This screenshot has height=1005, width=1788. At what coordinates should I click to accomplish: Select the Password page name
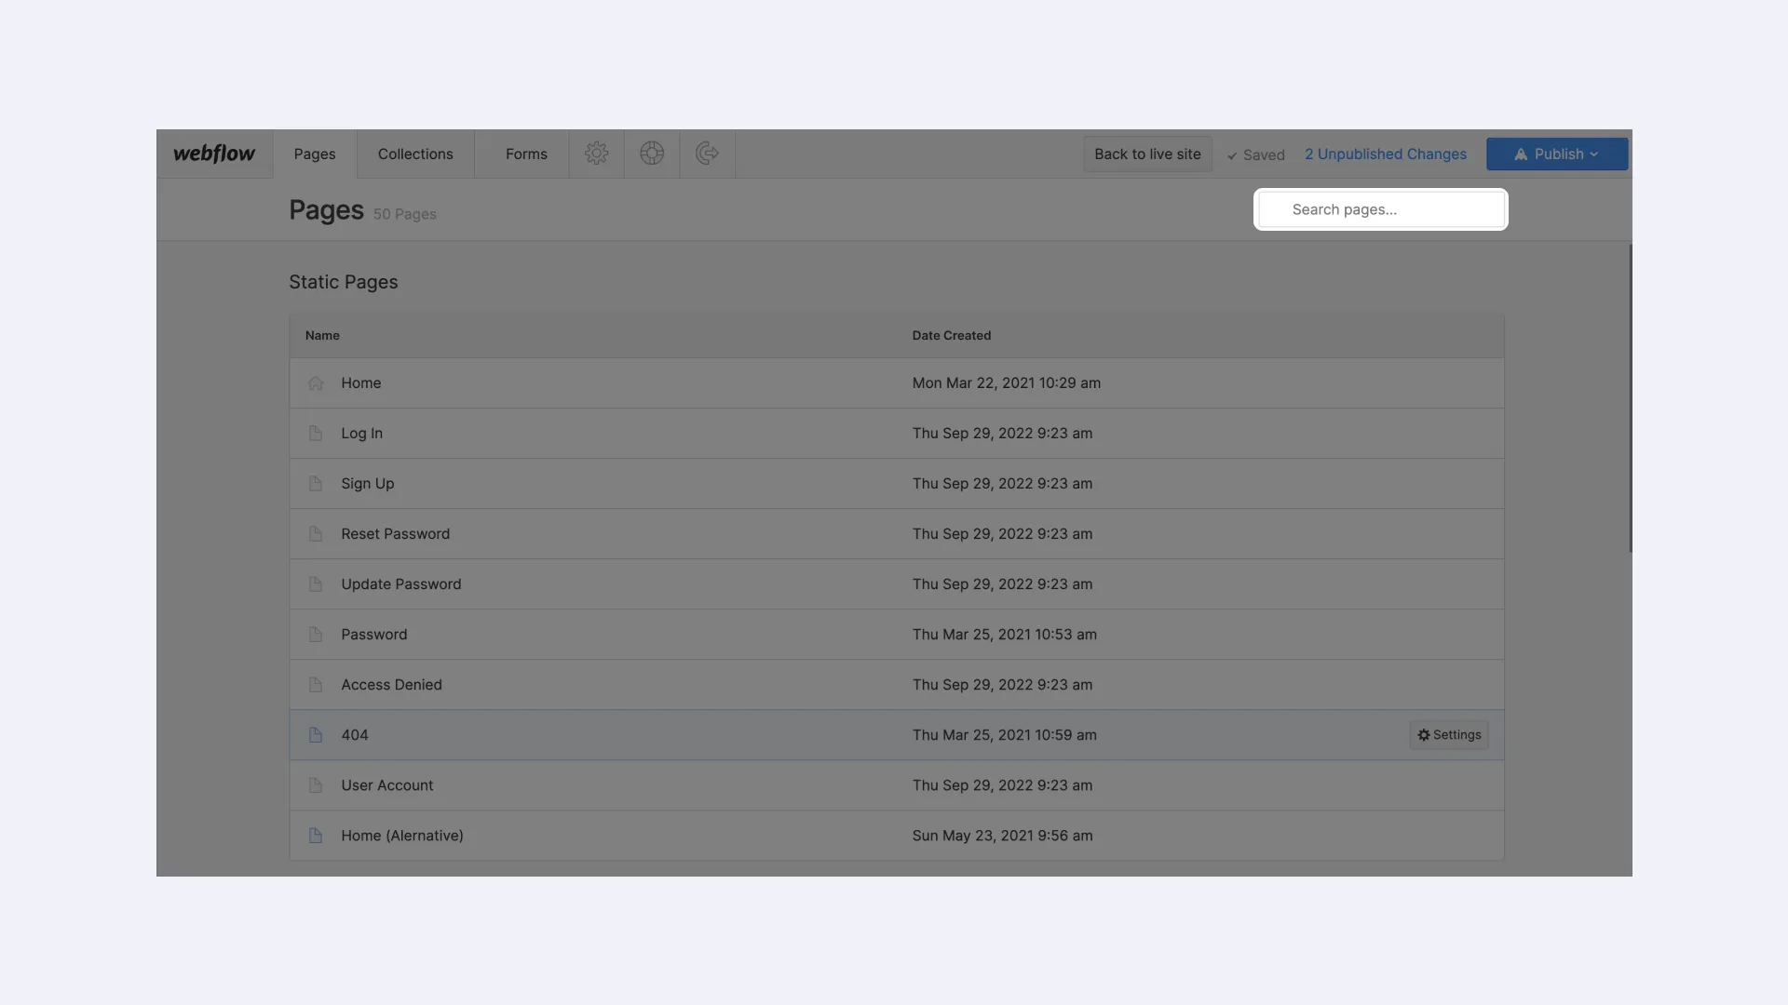(374, 635)
